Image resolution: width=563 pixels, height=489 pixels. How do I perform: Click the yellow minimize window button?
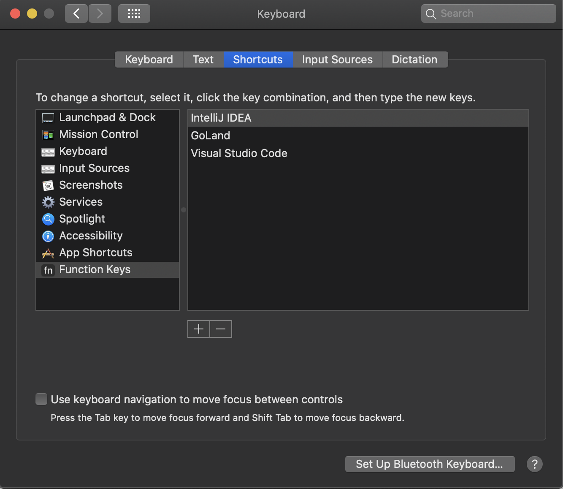click(x=32, y=14)
